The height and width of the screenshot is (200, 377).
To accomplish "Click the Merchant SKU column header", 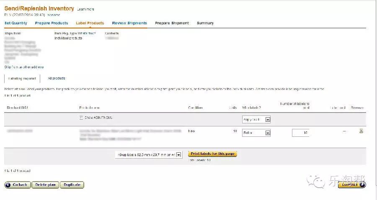I will (x=17, y=108).
